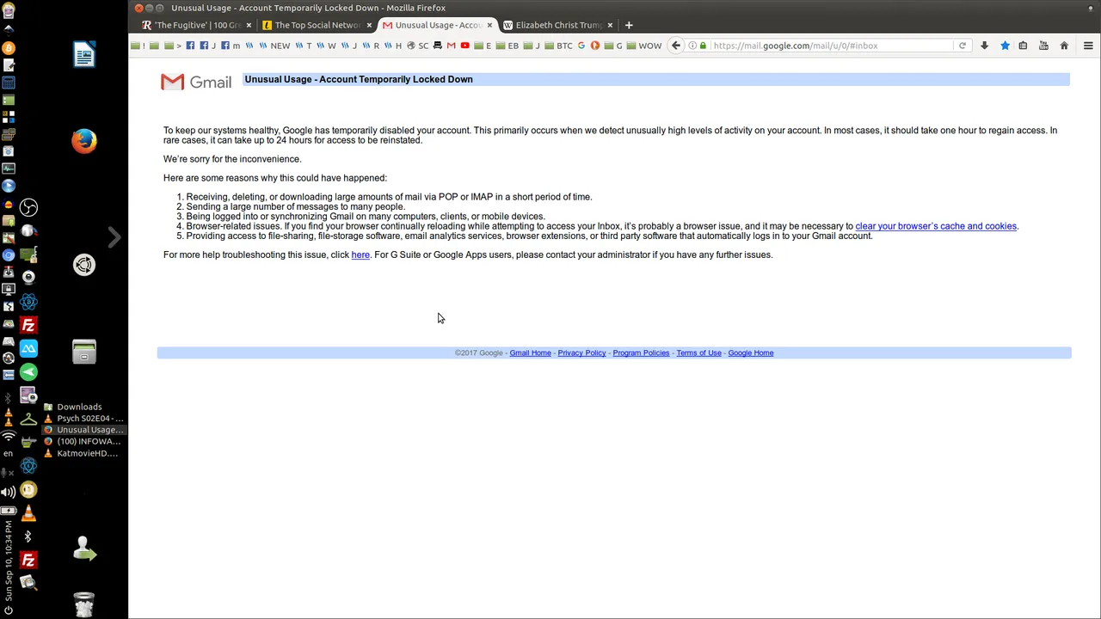Viewport: 1101px width, 619px height.
Task: Open the YouTube bookmark in the bookmarks bar
Action: coord(465,46)
